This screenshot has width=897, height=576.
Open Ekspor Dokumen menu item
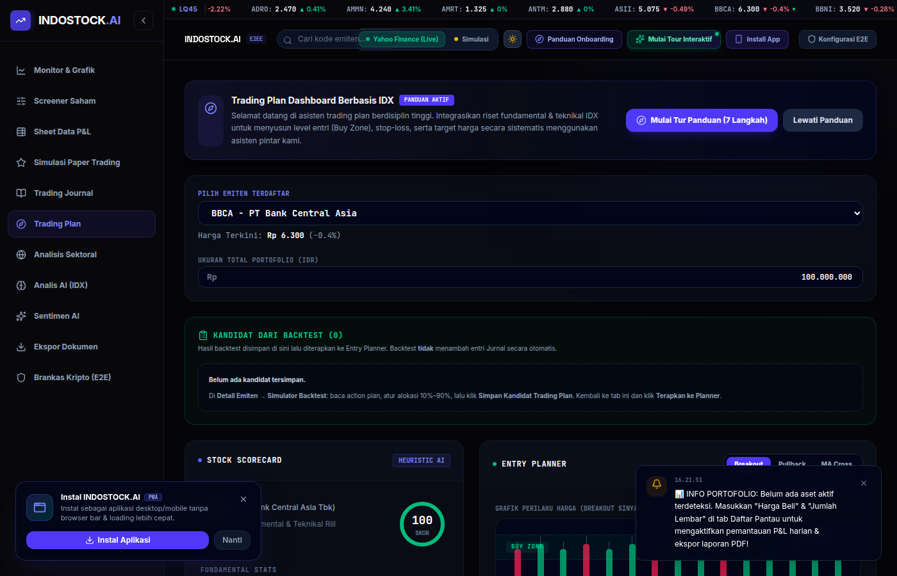point(81,347)
